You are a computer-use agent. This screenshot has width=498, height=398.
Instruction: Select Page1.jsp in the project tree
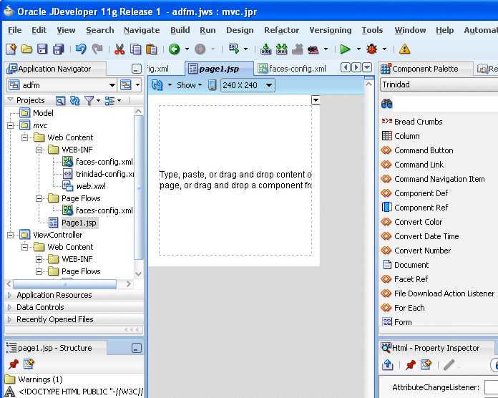pos(79,223)
